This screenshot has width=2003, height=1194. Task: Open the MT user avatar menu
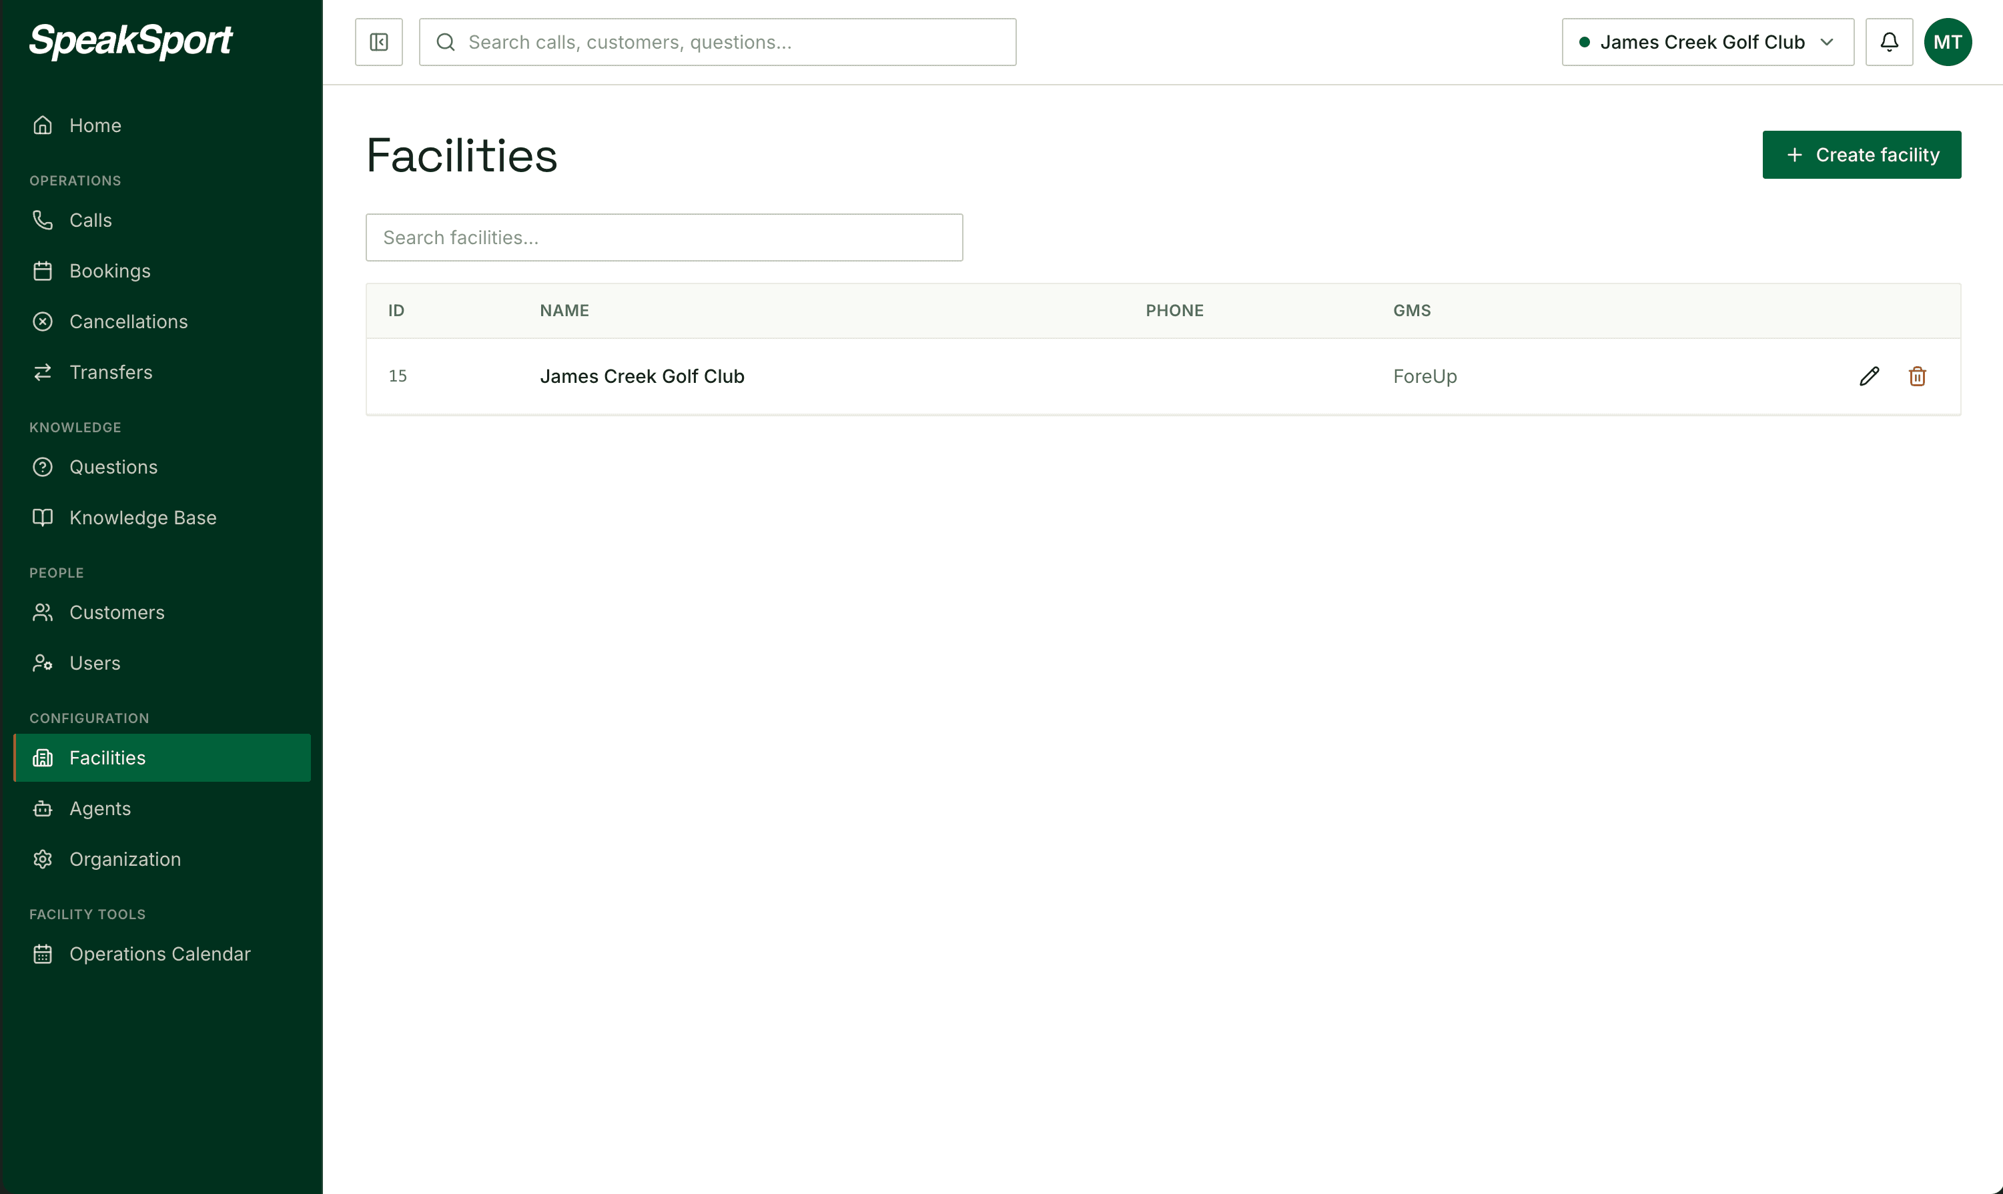1948,42
